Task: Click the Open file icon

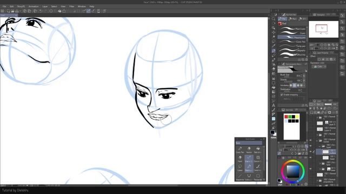Action: (12, 11)
